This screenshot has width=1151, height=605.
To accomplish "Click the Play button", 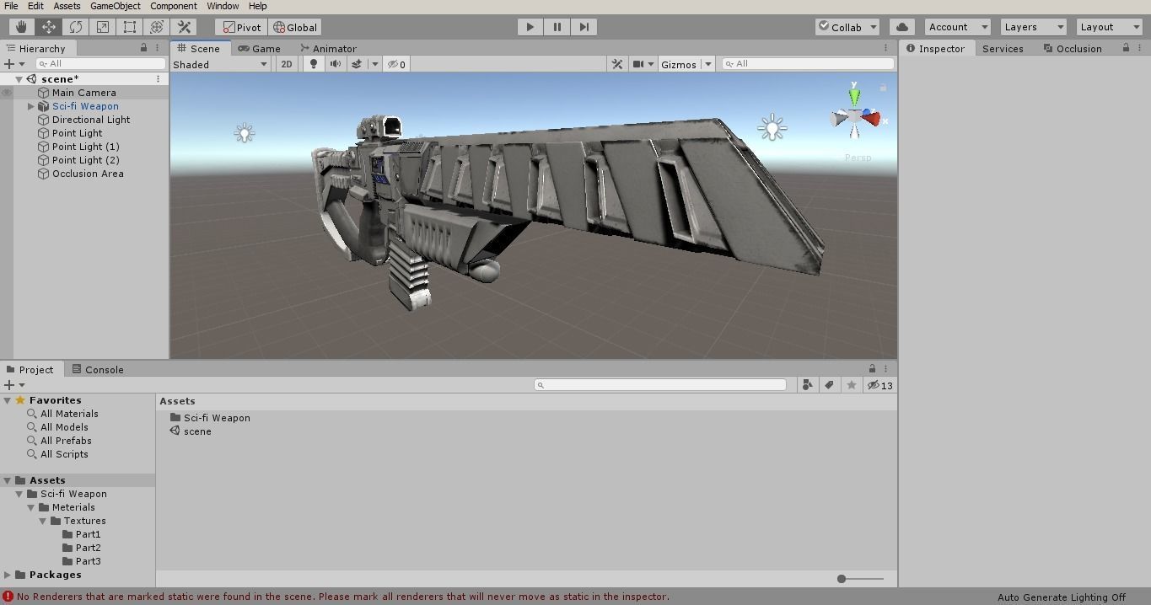I will coord(530,27).
